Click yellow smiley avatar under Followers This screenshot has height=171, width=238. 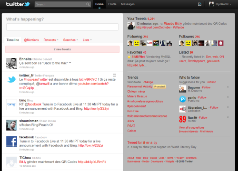pos(188,43)
